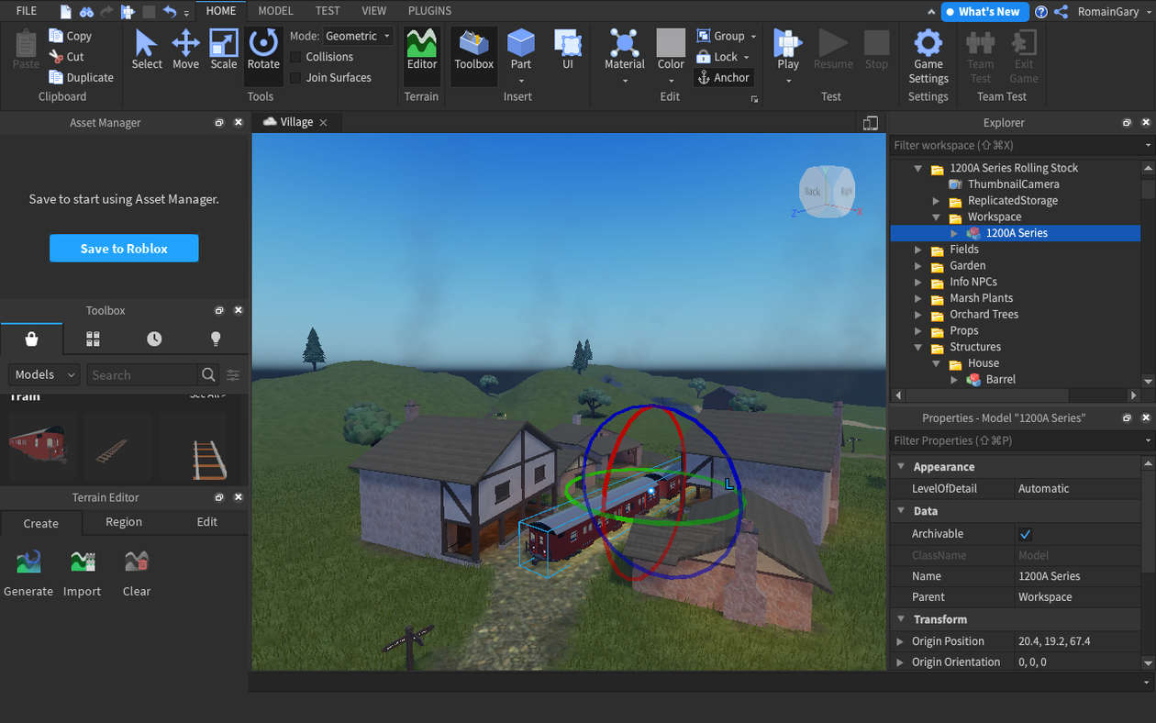Image resolution: width=1156 pixels, height=723 pixels.
Task: Click the Generate terrain tool
Action: click(28, 573)
